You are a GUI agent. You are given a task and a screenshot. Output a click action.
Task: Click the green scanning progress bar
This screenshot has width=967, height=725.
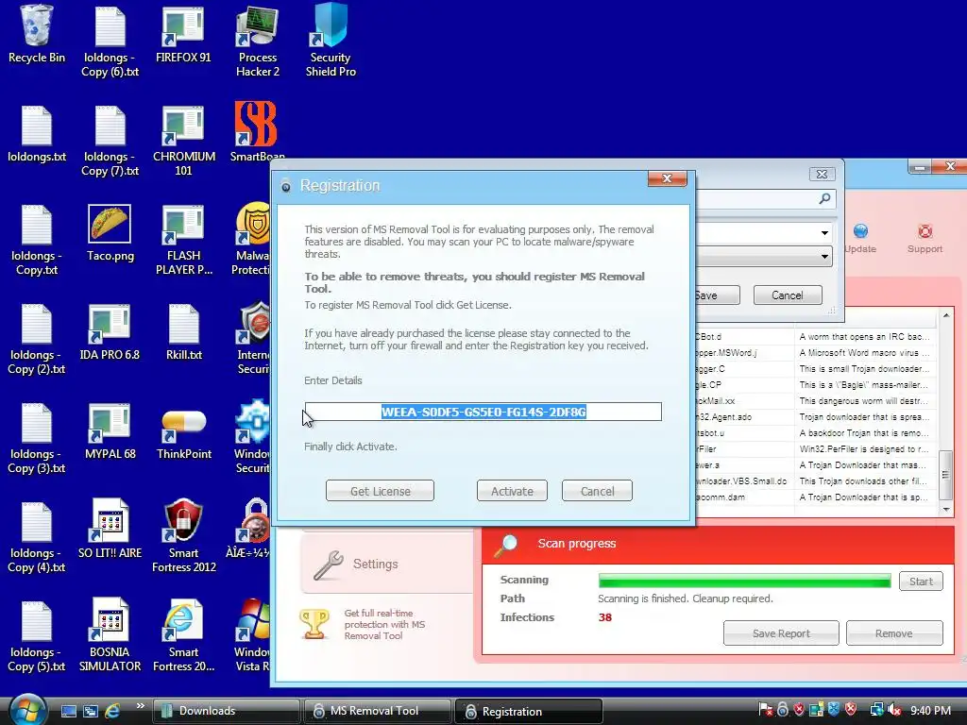point(744,581)
